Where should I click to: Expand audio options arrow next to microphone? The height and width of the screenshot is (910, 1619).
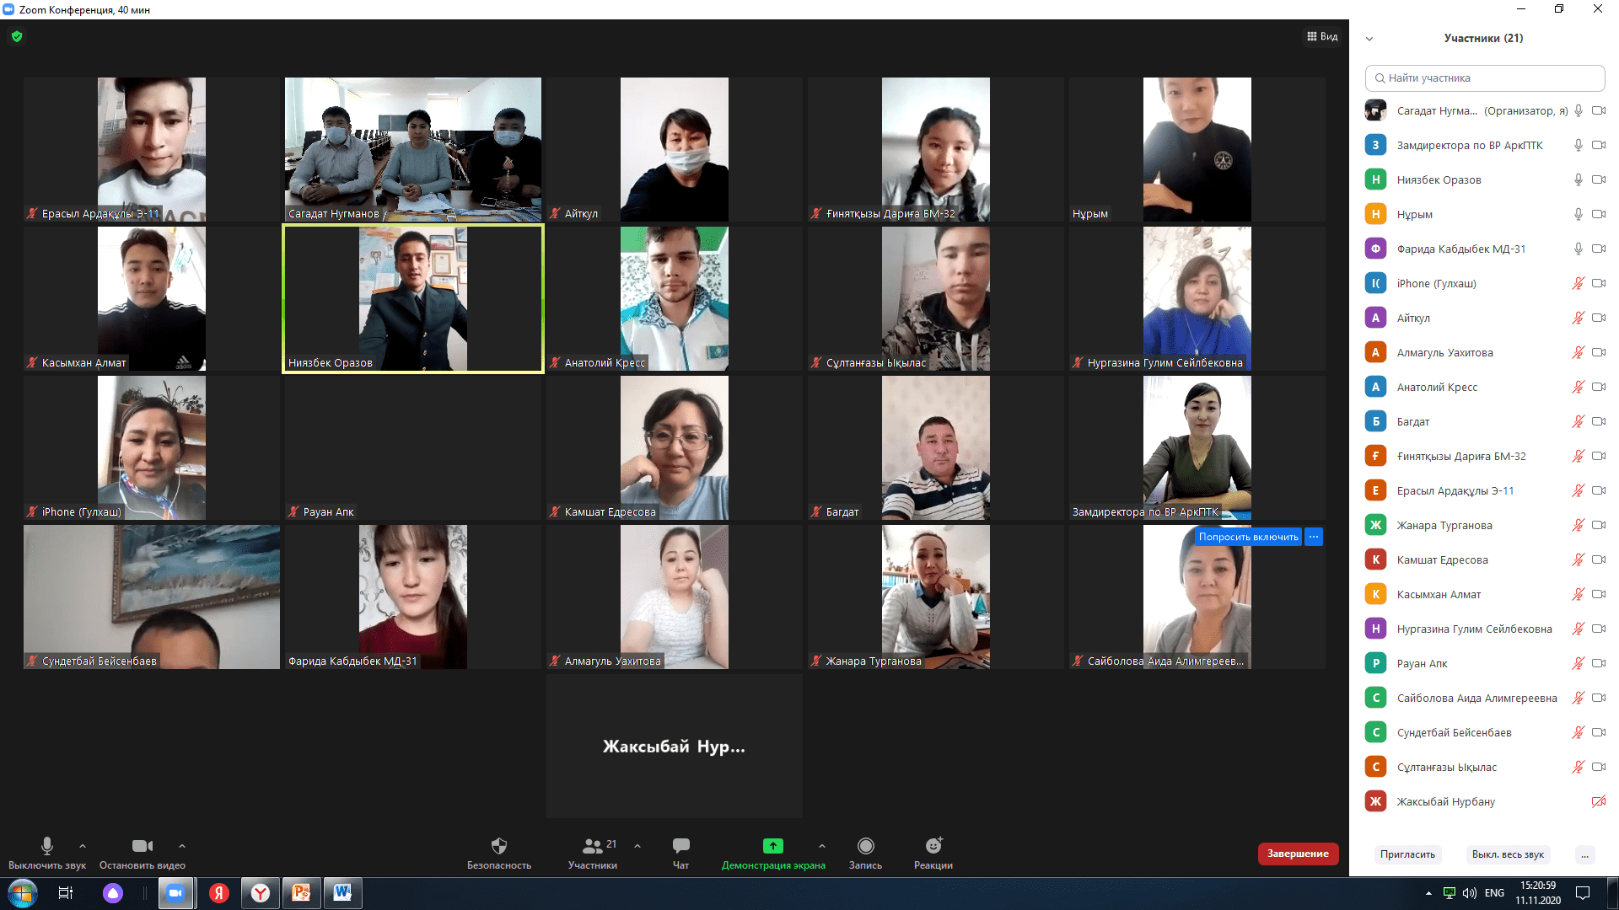tap(83, 846)
